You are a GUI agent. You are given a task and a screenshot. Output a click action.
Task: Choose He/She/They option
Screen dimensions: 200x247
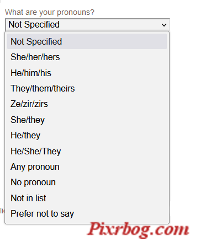[87, 151]
